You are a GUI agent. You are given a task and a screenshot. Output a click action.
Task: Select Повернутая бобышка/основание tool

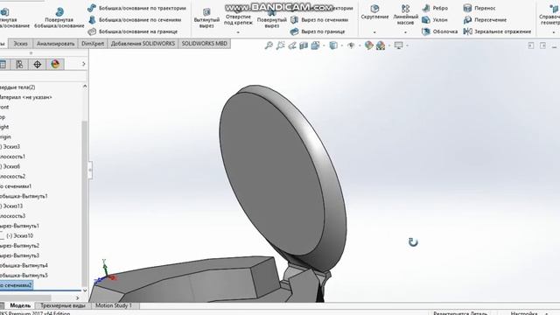(59, 17)
